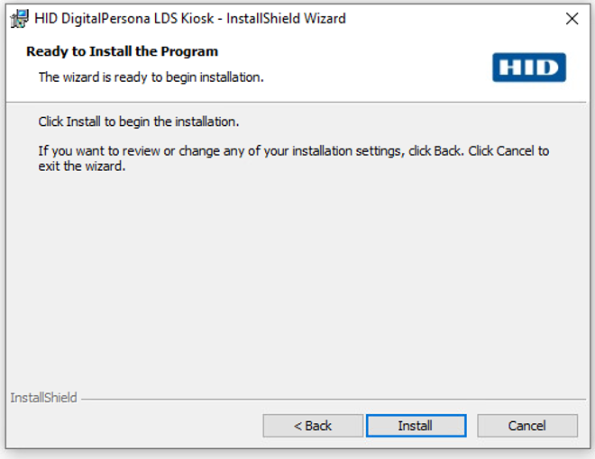Click the "Click Install to begin the installation" sentence
The width and height of the screenshot is (595, 459).
point(138,121)
